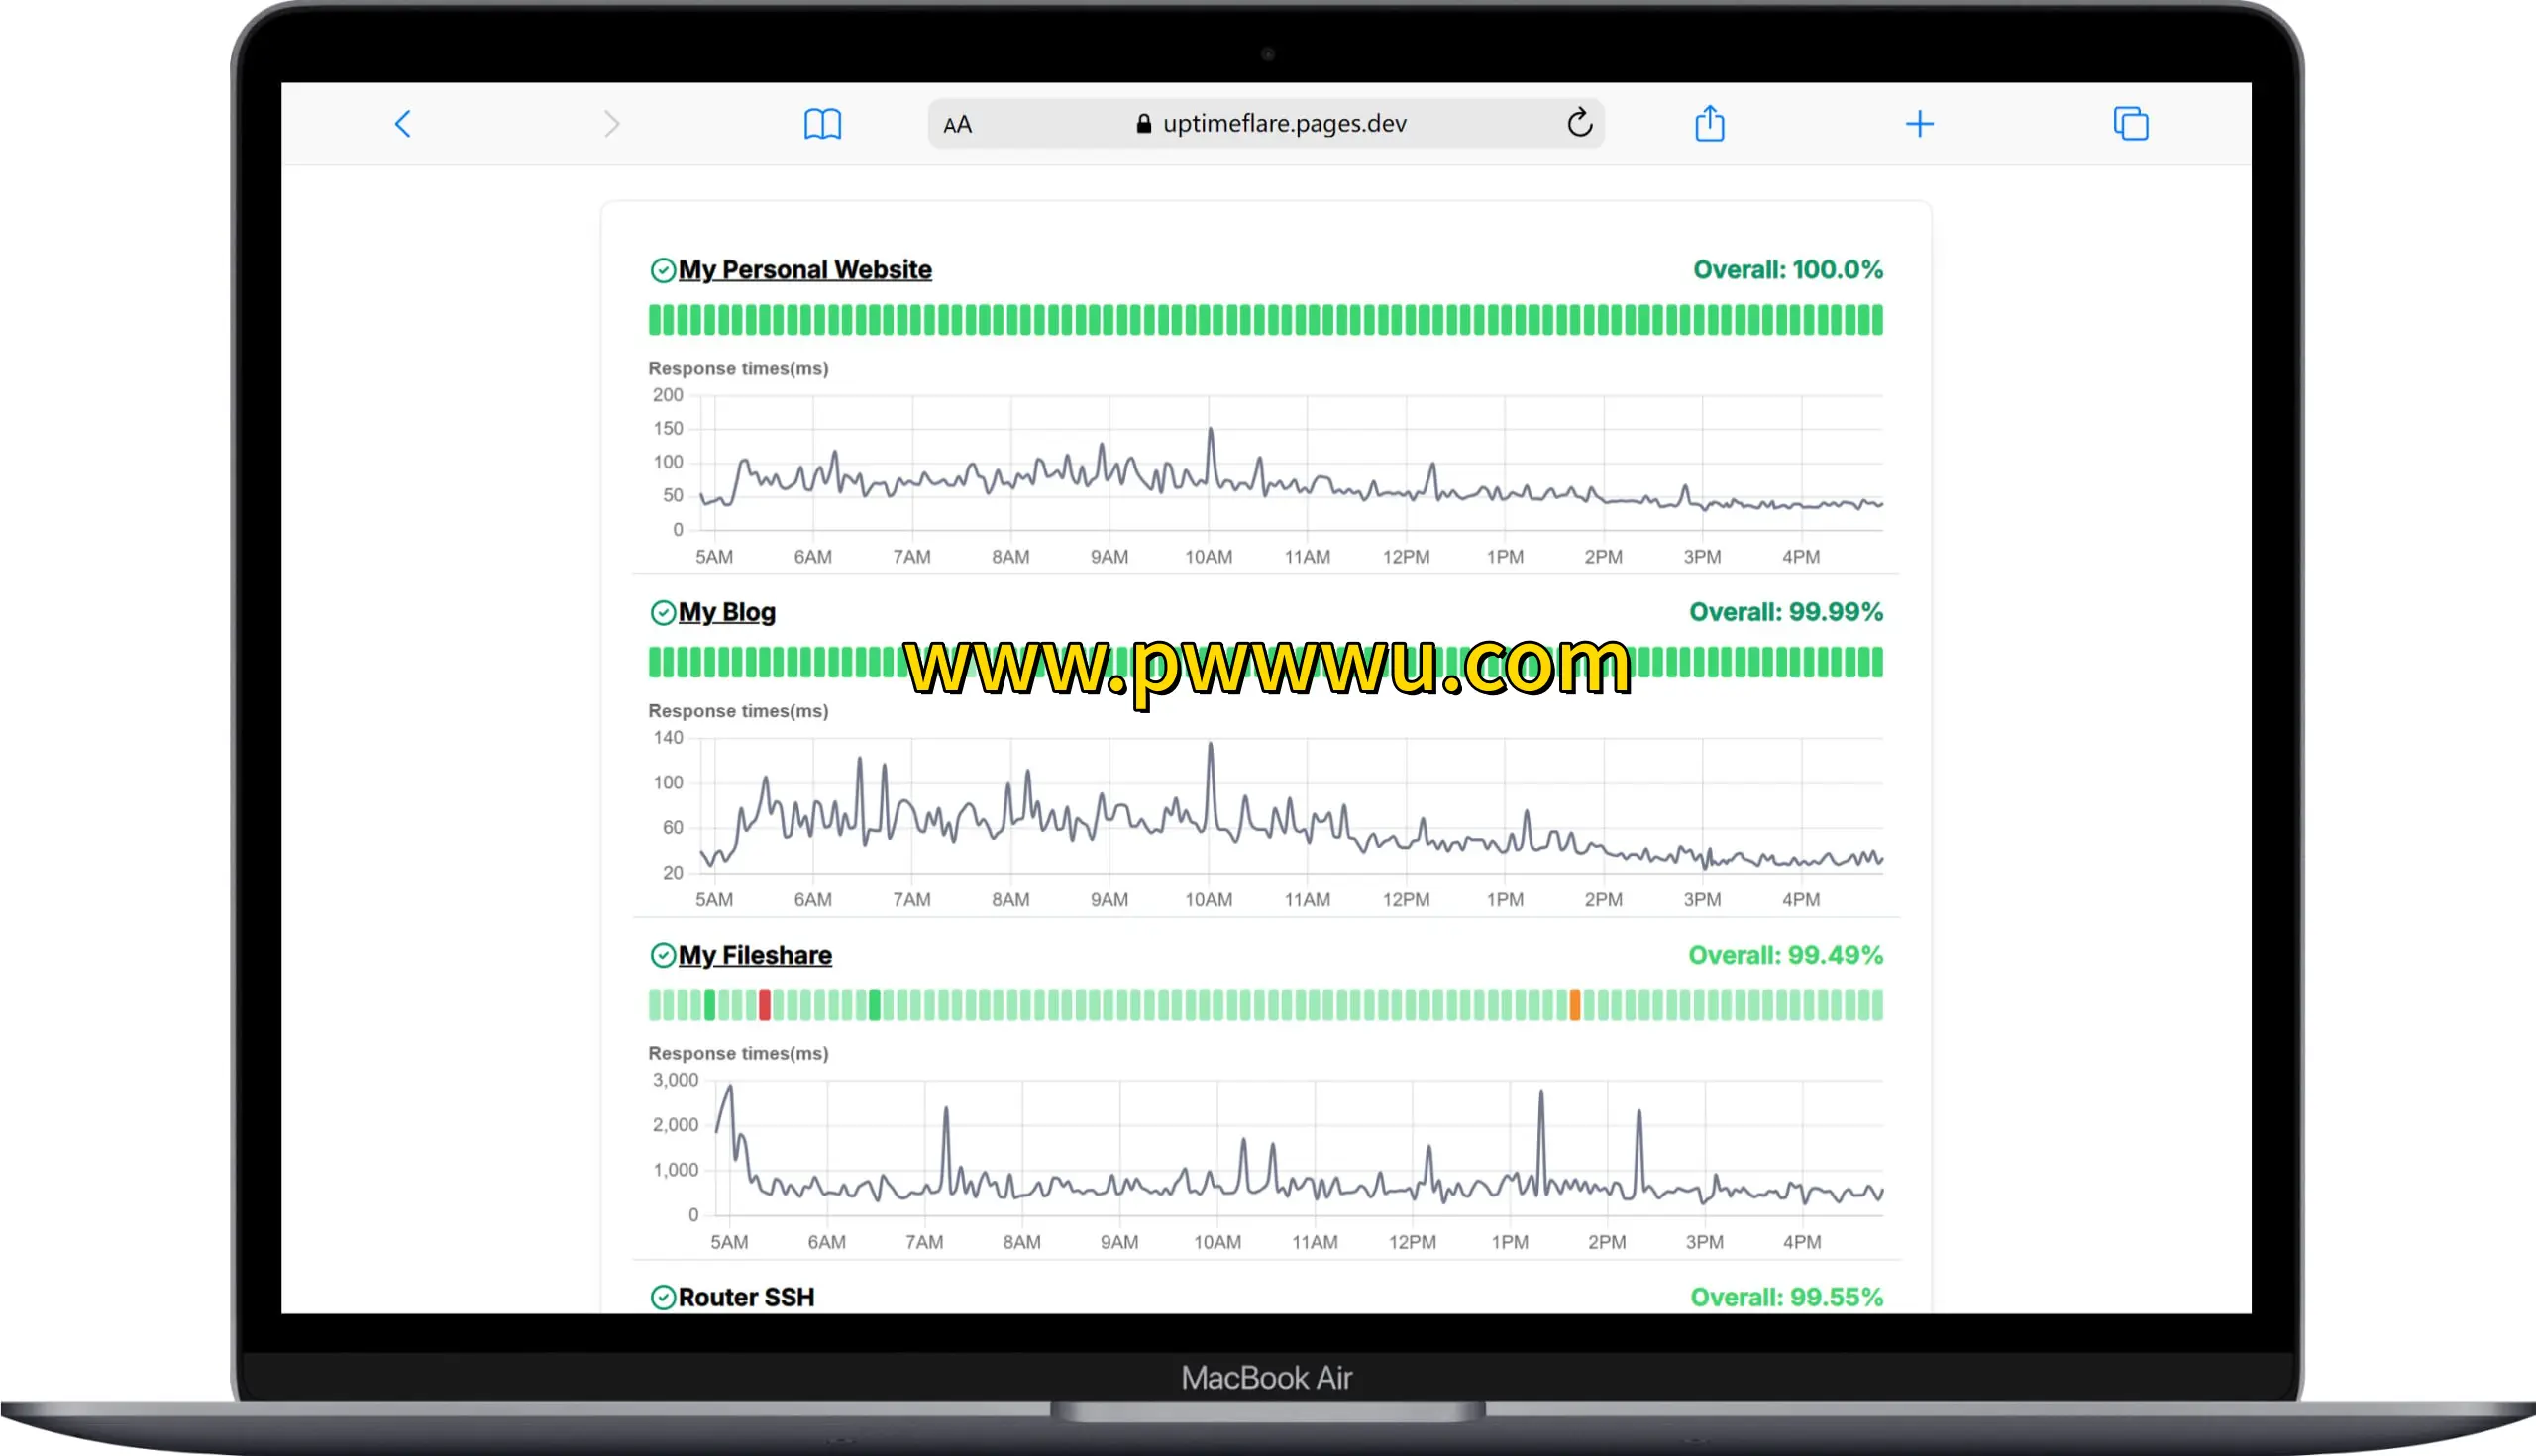Open the My Fileshare link
Screen dimensions: 2536x1456
(754, 955)
